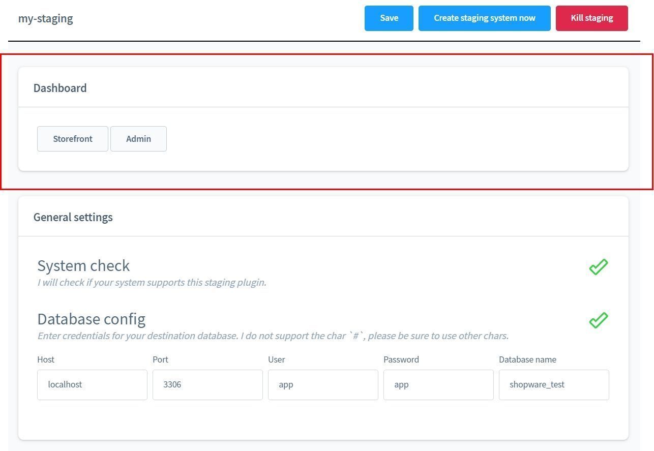Click the my-staging page title
This screenshot has height=451, width=654.
(x=46, y=18)
